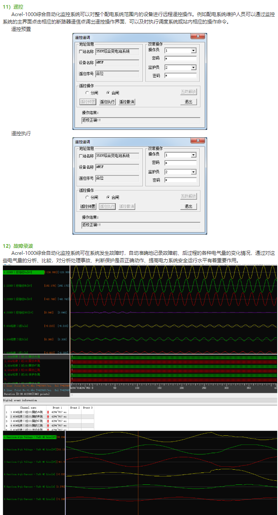Click 遥控序号 合位 field in the 遥控执行 dialog
278x515 pixels.
click(x=117, y=178)
